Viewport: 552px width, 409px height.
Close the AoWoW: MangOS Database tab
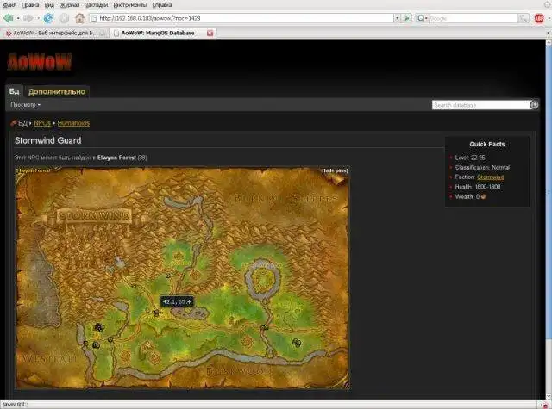click(x=210, y=33)
